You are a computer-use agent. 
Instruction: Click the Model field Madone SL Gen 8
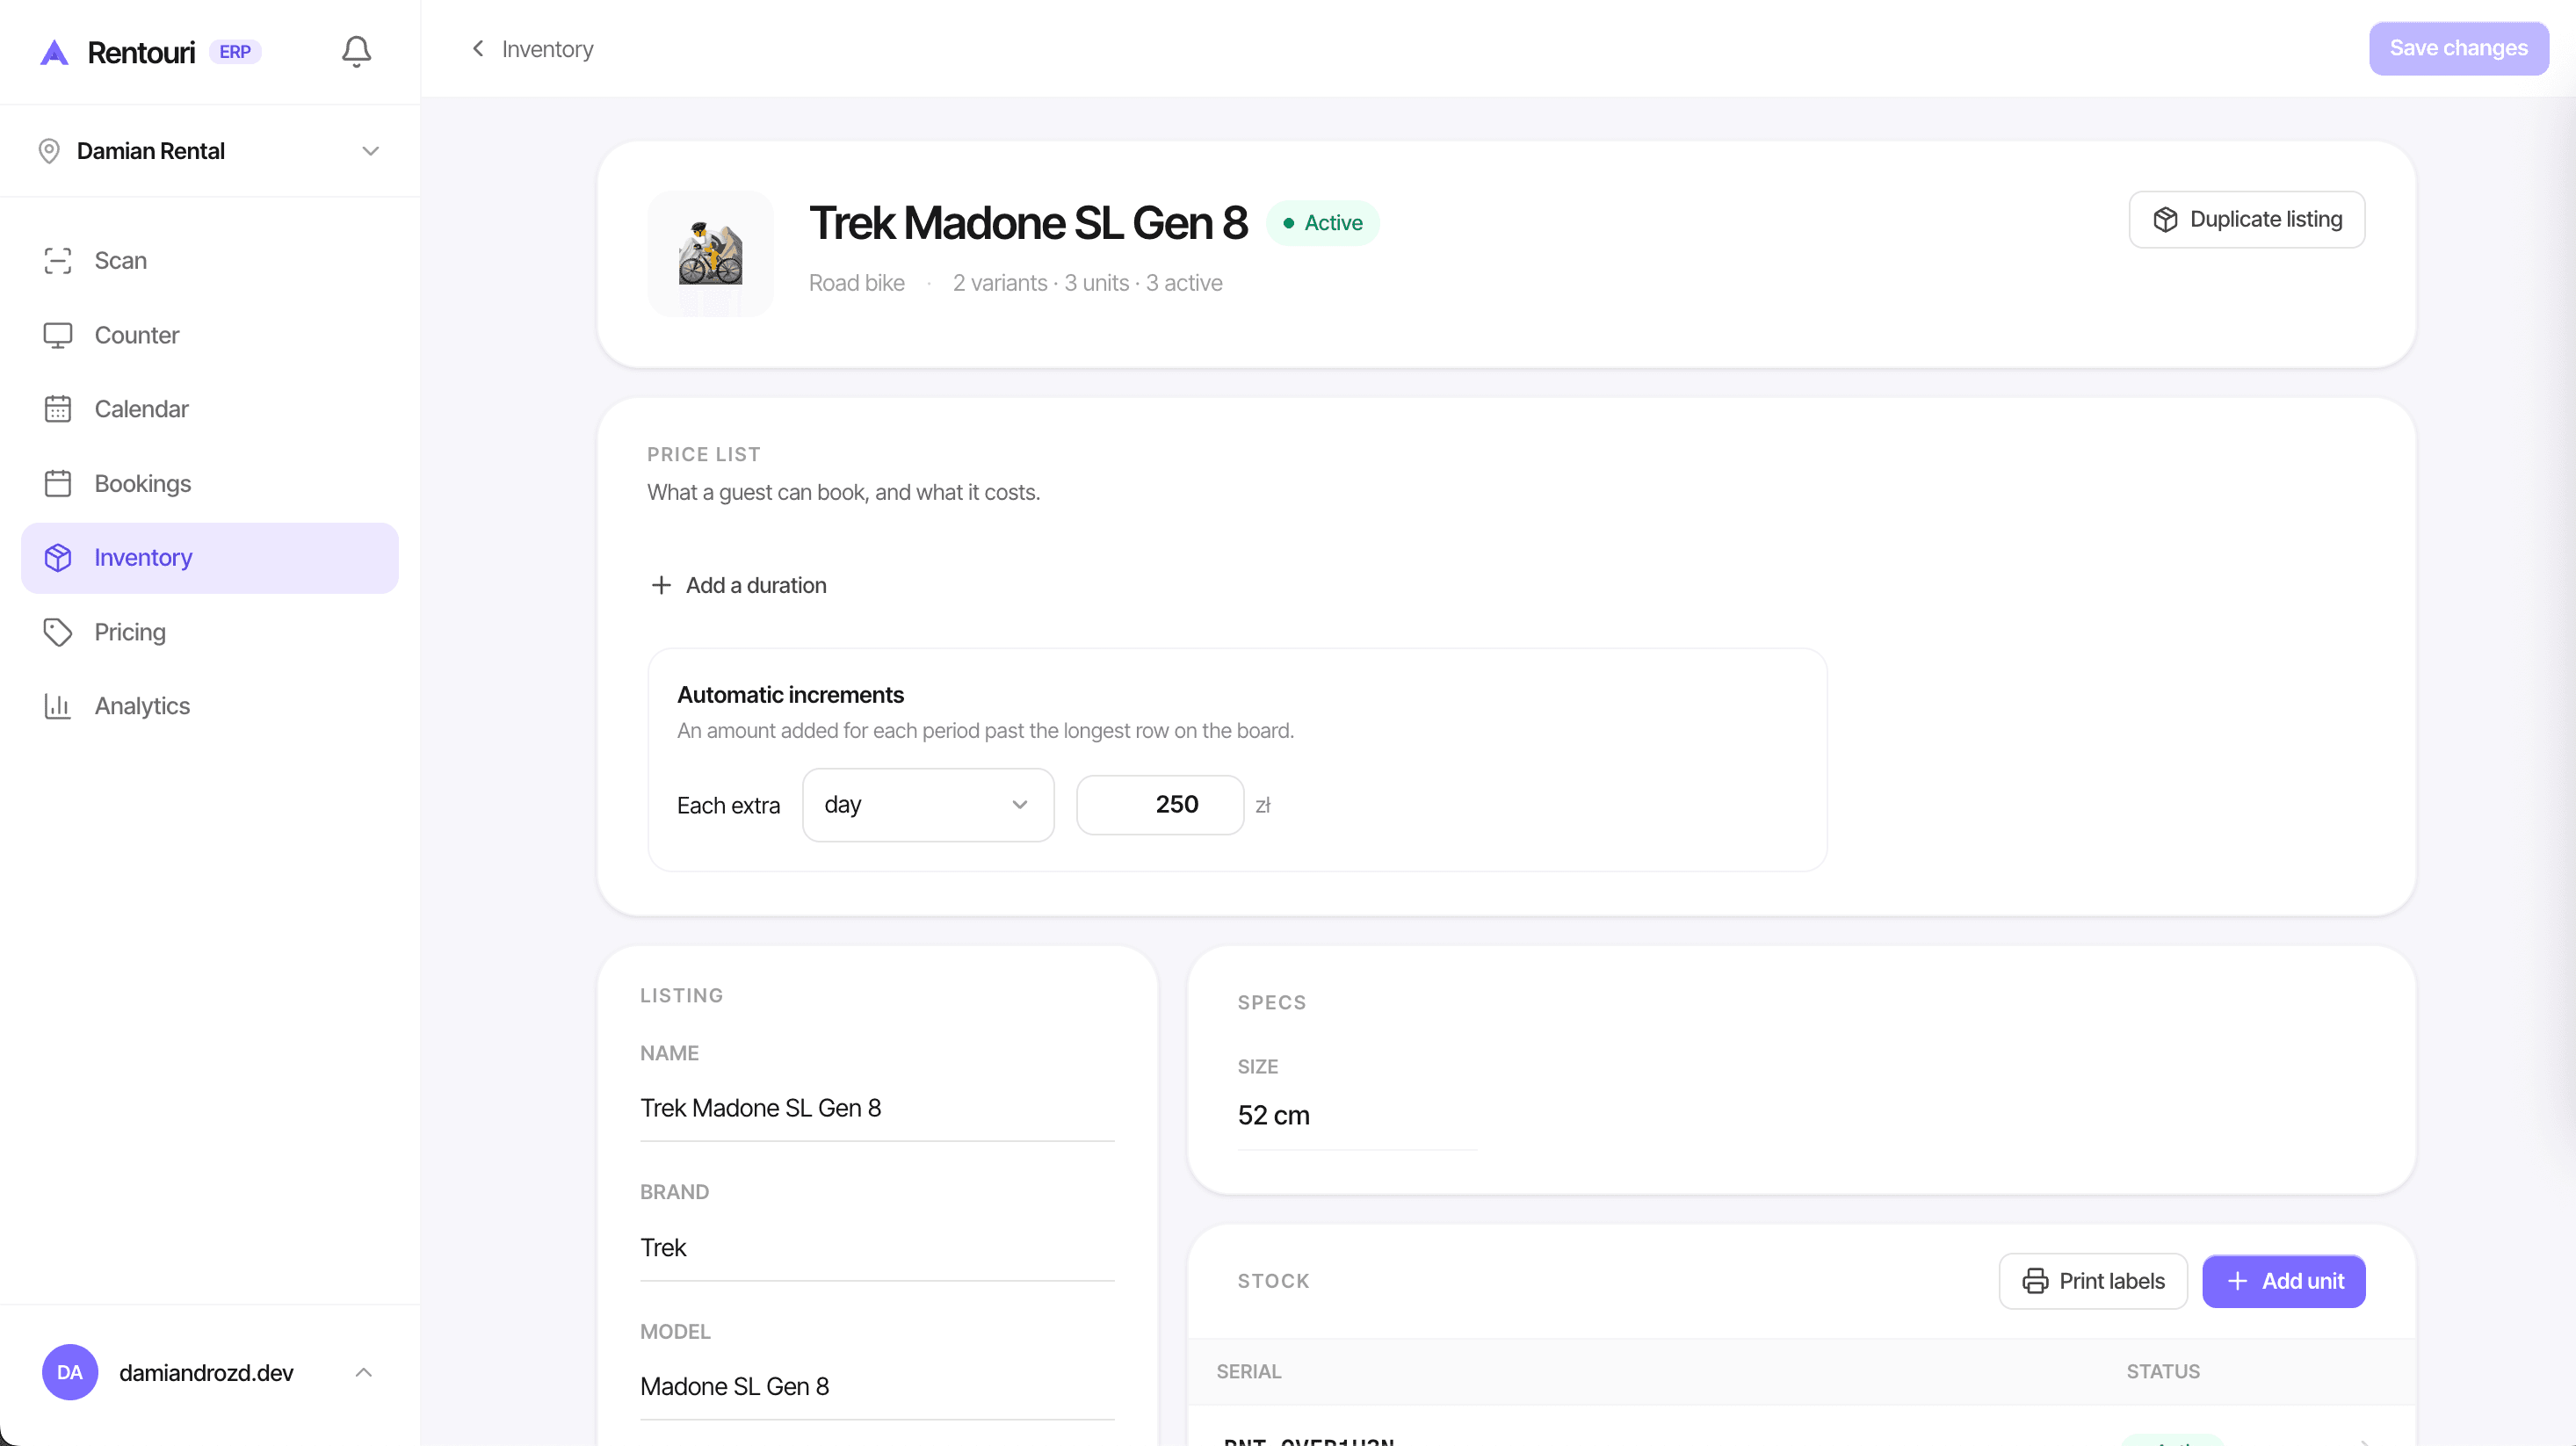point(877,1387)
